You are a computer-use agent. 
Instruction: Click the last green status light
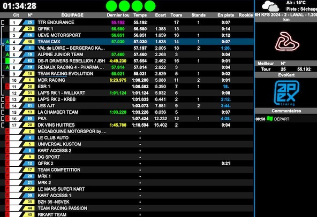pyautogui.click(x=150, y=6)
